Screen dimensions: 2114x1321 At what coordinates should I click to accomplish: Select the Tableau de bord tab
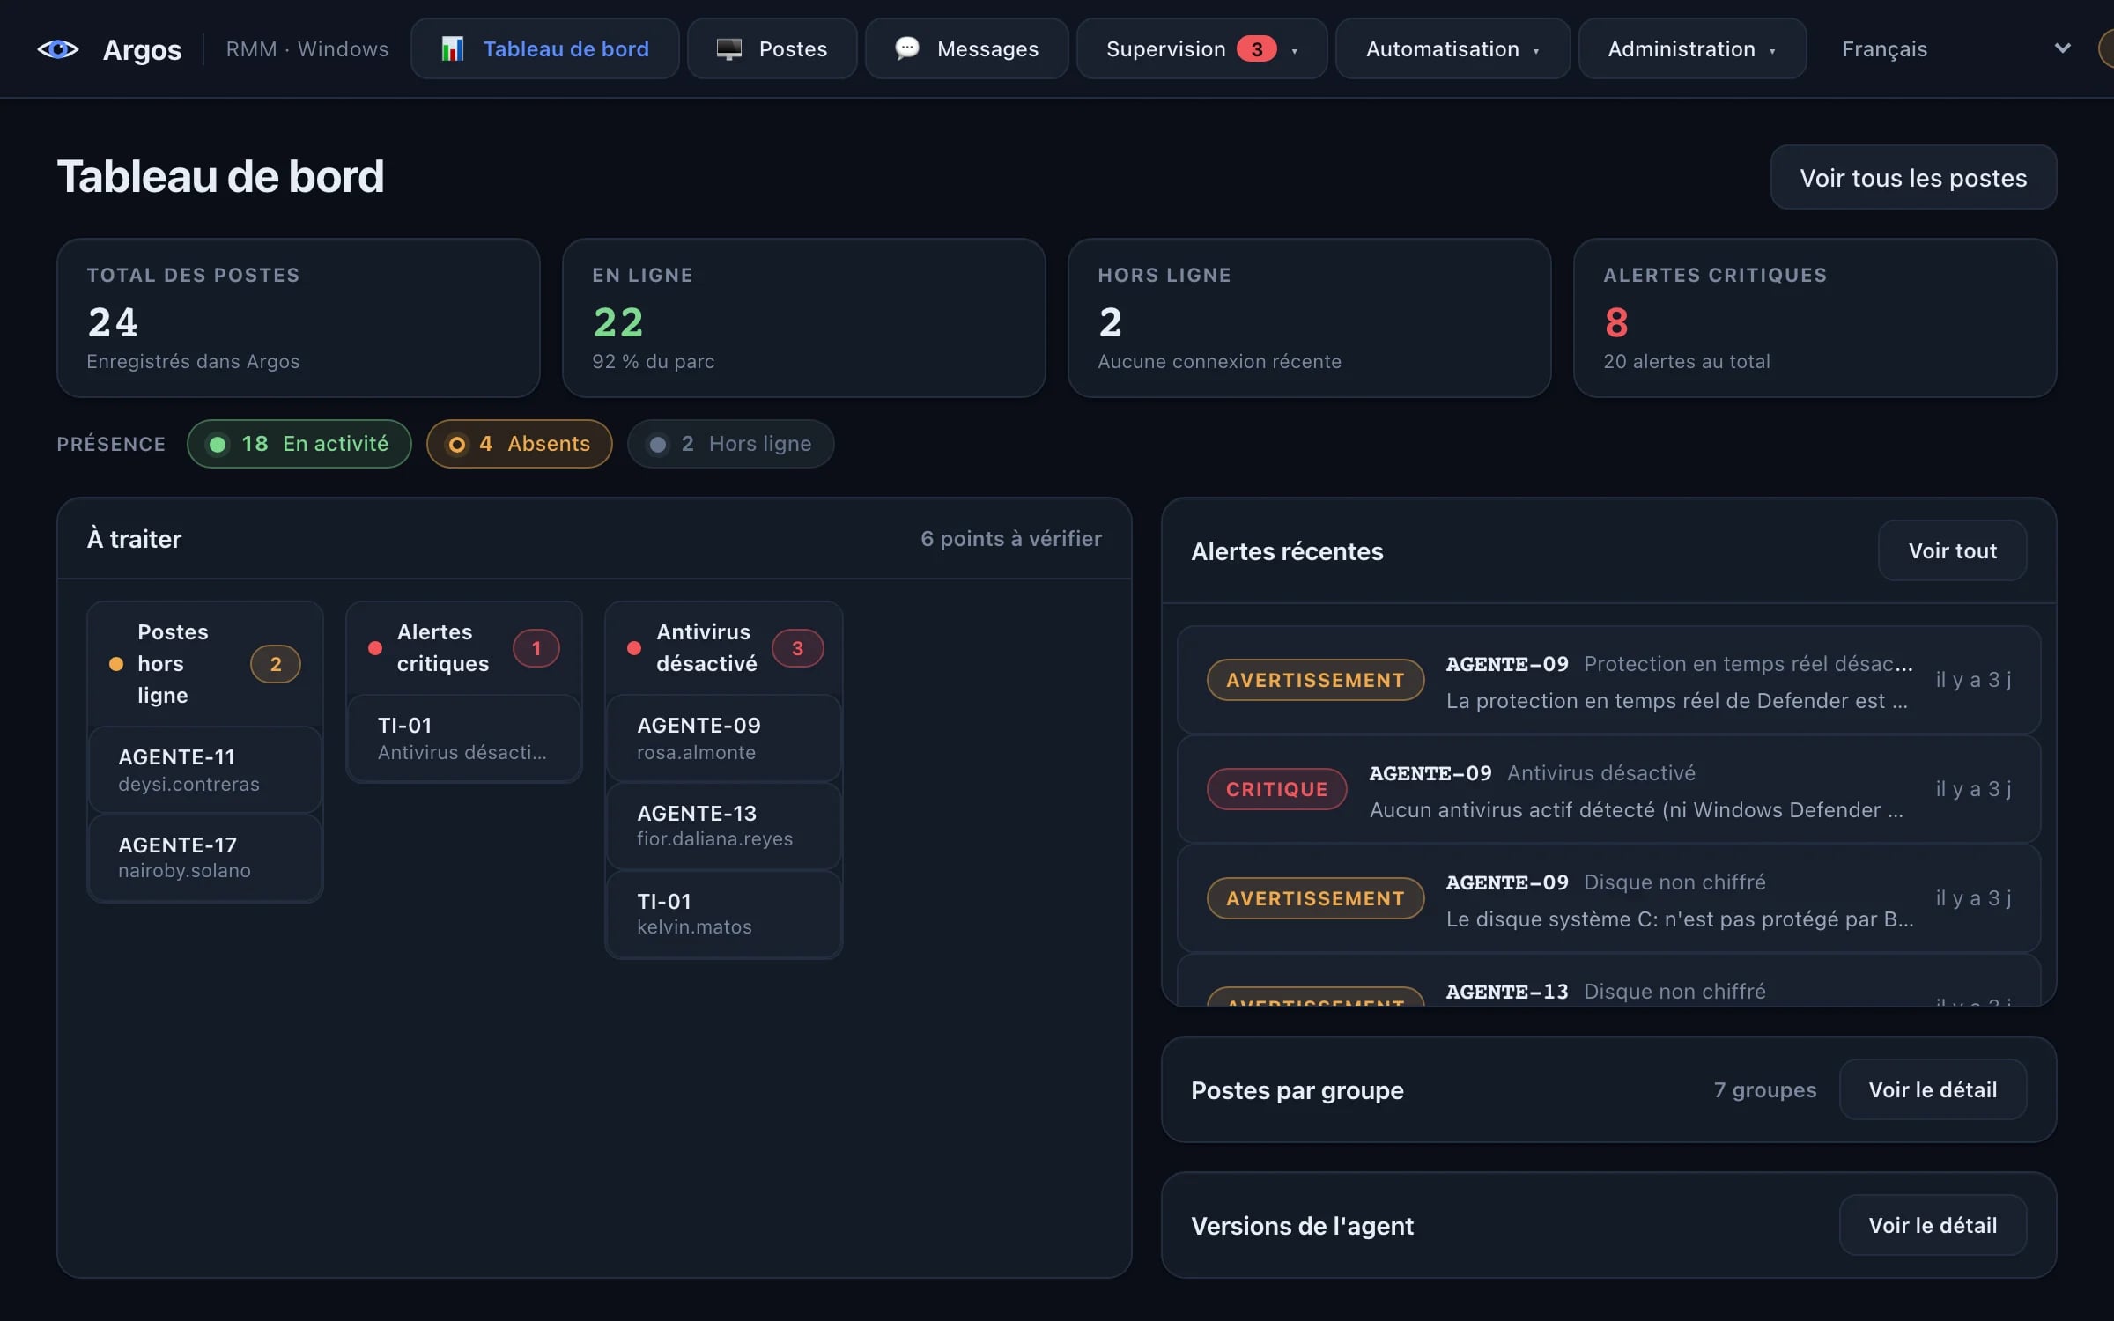(x=544, y=48)
